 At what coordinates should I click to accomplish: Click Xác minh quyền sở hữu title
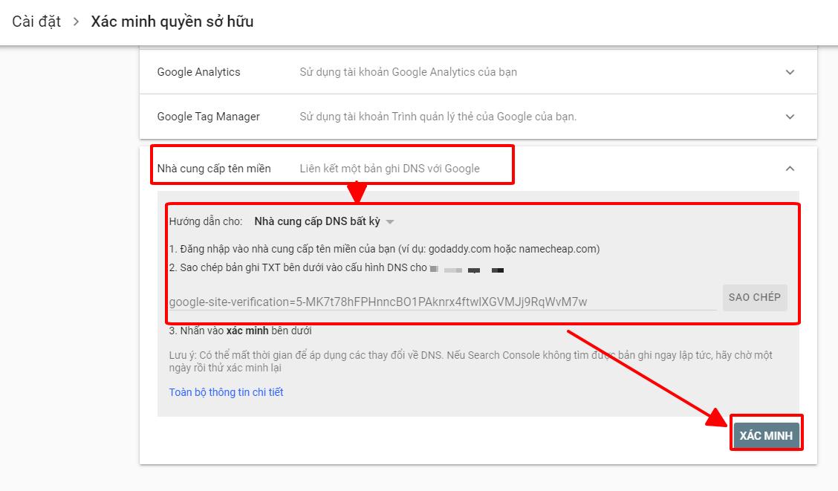(172, 22)
